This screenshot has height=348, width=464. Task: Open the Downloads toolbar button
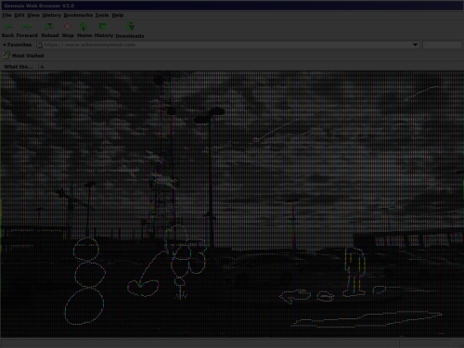(130, 26)
